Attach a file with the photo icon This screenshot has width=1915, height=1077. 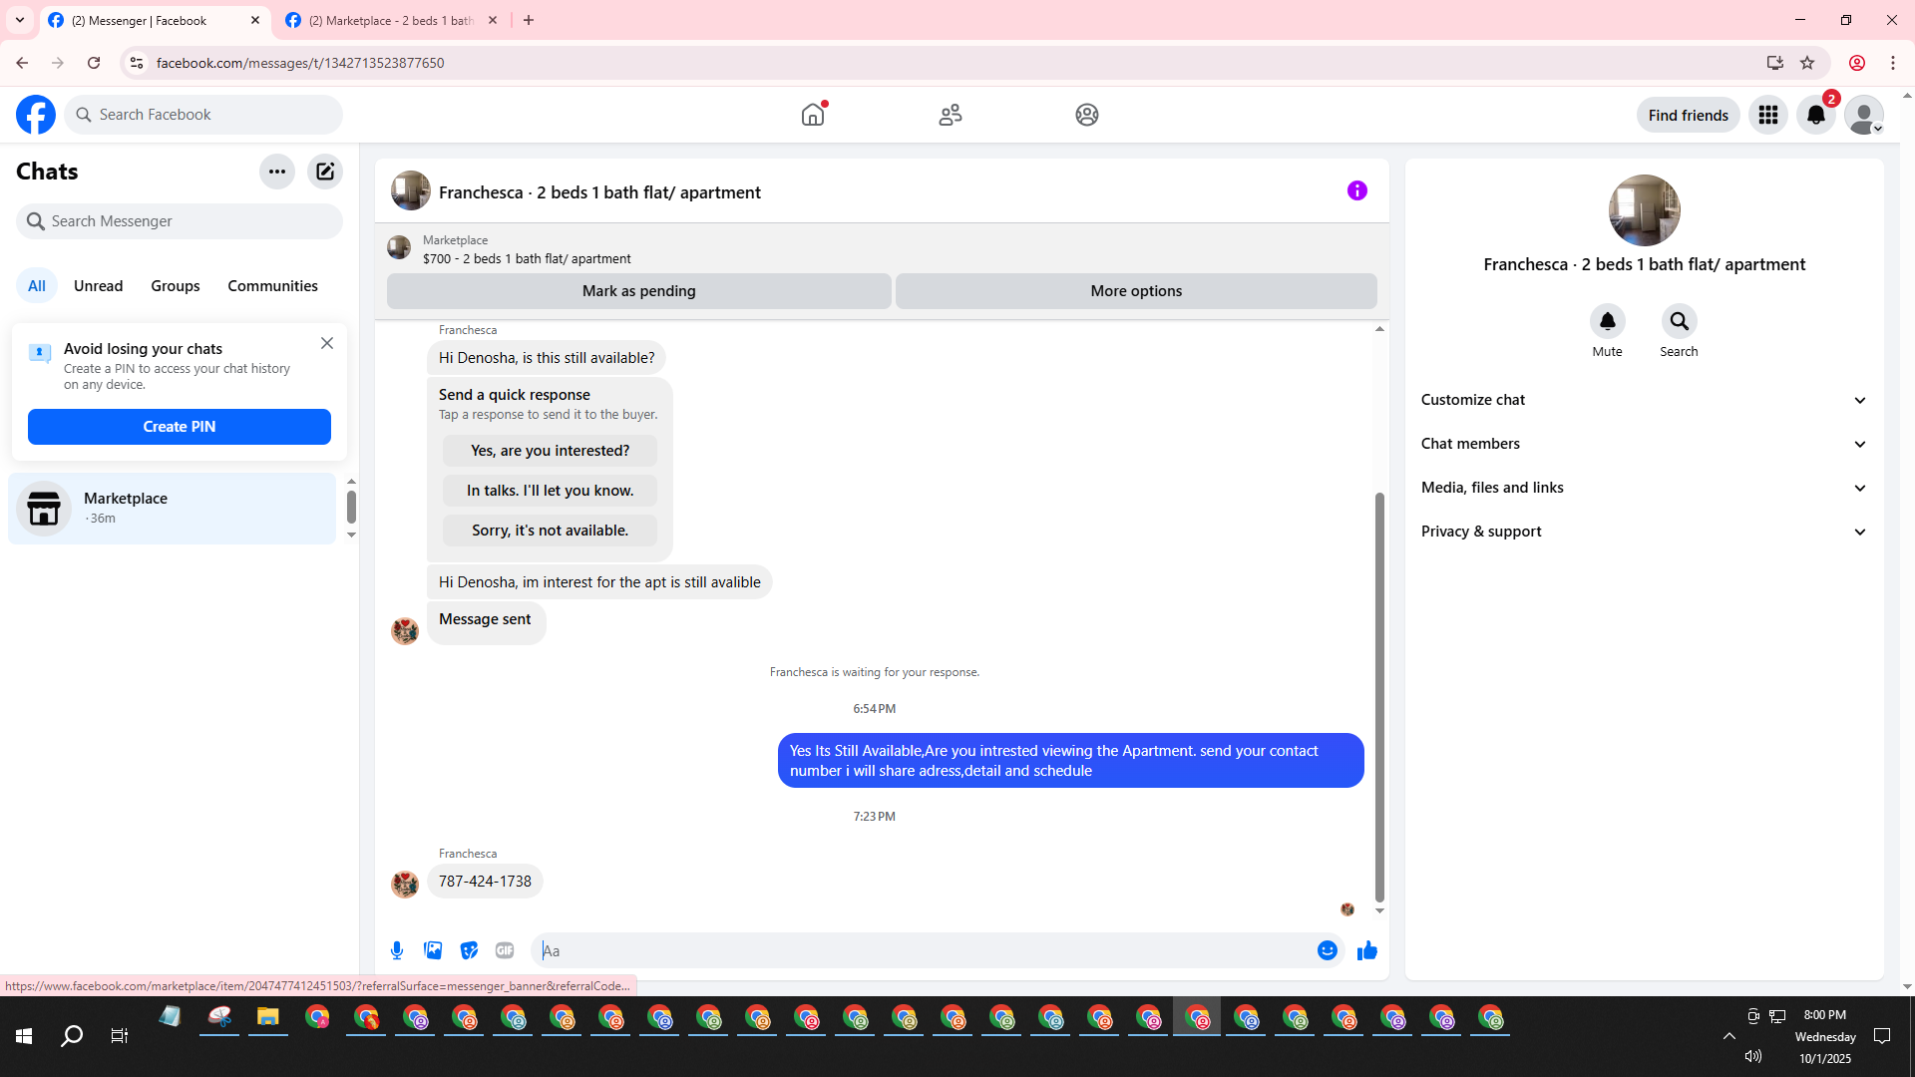(x=433, y=950)
